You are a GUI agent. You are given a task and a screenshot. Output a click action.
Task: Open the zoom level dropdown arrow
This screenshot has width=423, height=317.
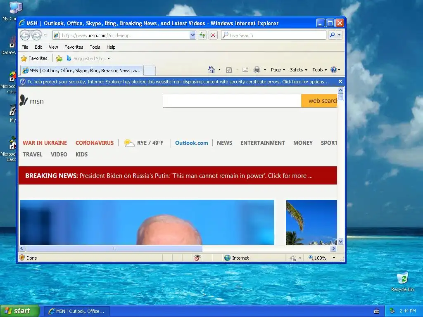tap(334, 258)
